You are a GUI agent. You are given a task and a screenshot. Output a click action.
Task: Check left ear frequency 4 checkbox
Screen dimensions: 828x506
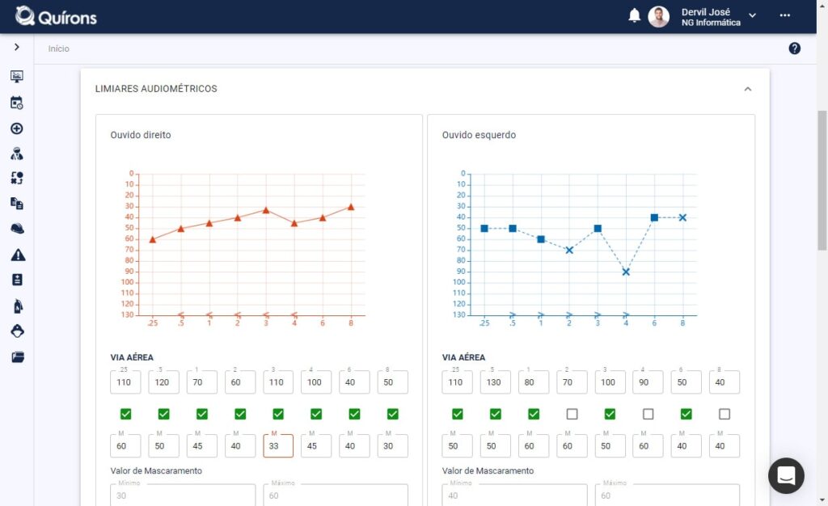648,414
